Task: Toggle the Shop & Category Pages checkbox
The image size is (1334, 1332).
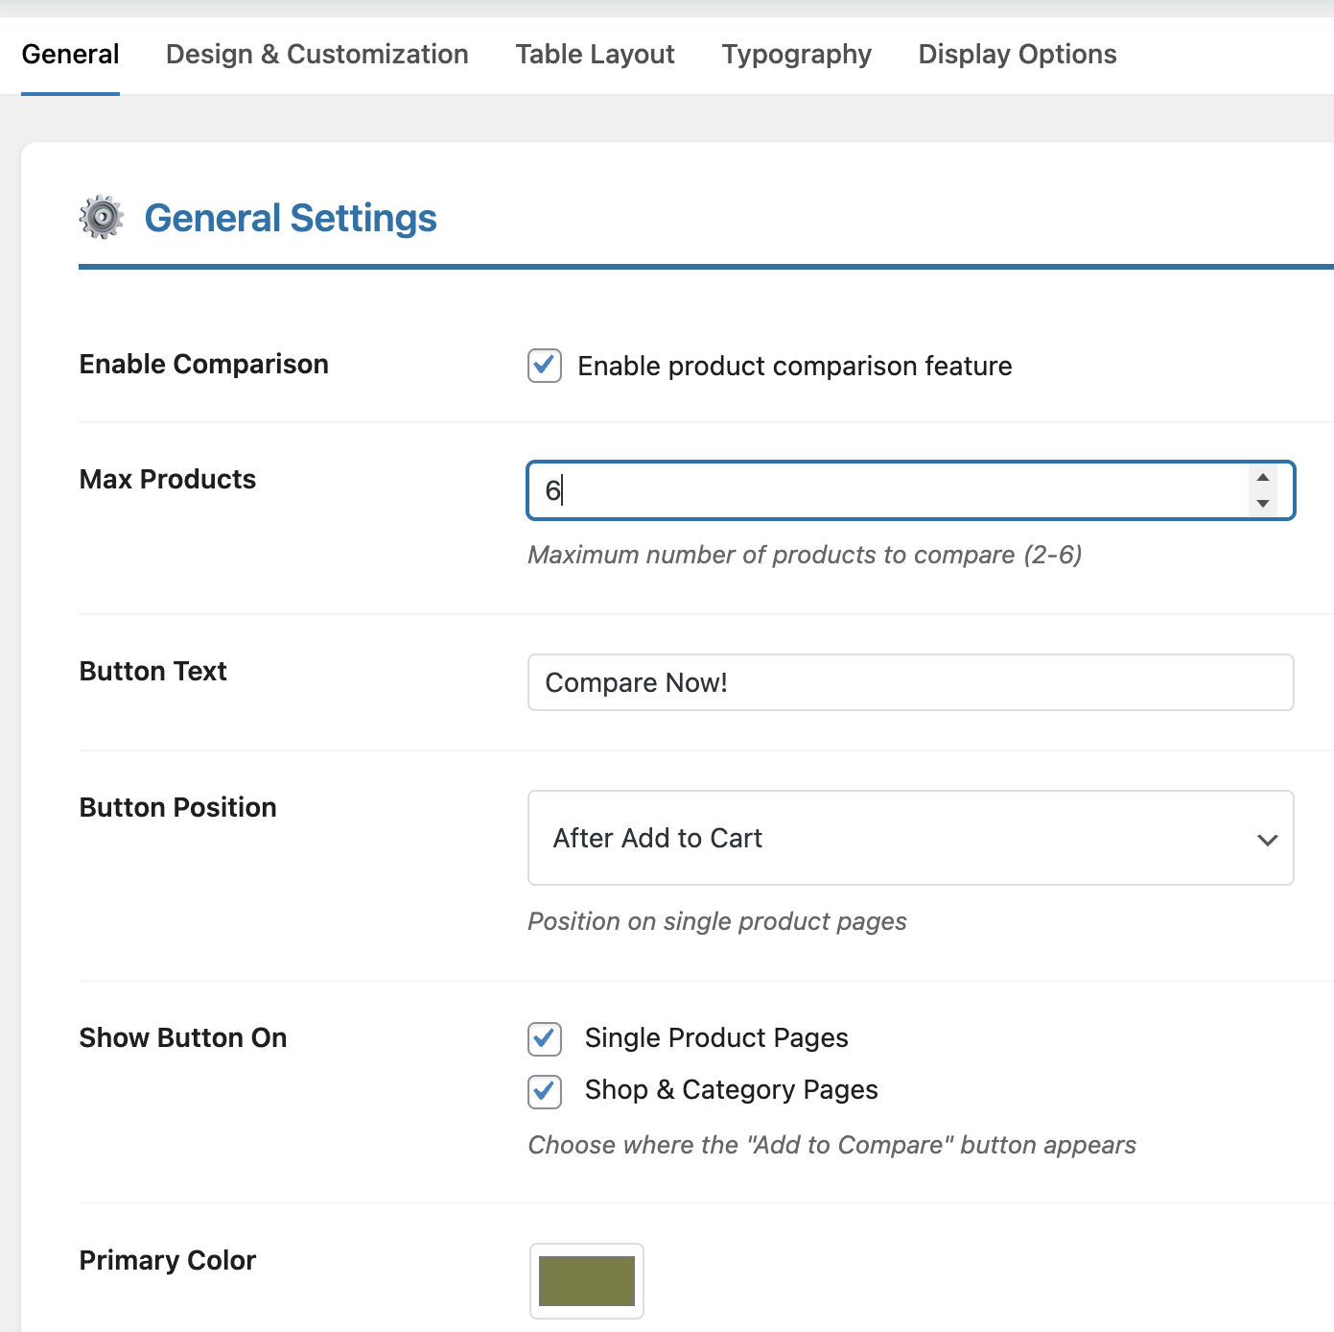Action: pos(545,1091)
